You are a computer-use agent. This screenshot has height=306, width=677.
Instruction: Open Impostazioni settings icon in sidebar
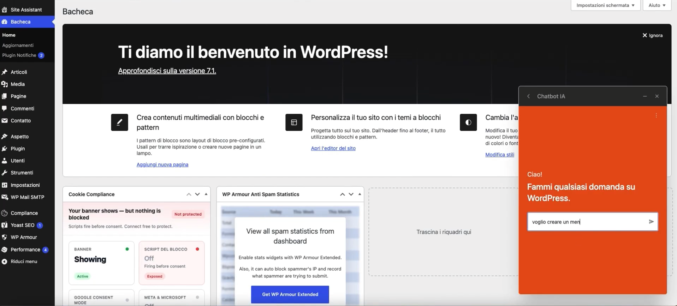click(x=5, y=185)
